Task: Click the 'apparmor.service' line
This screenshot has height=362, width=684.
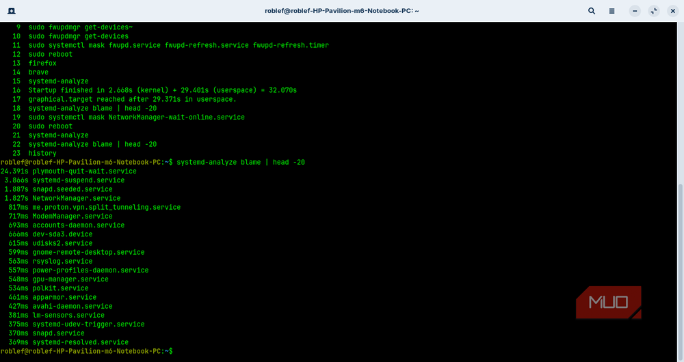Action: tap(53, 298)
